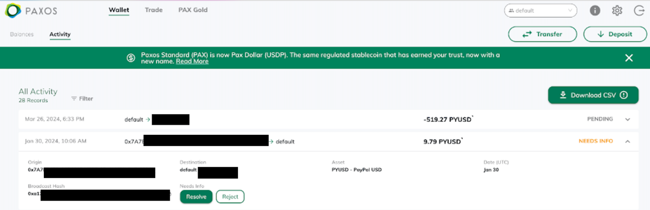
Task: Click the Deposit button
Action: [615, 34]
